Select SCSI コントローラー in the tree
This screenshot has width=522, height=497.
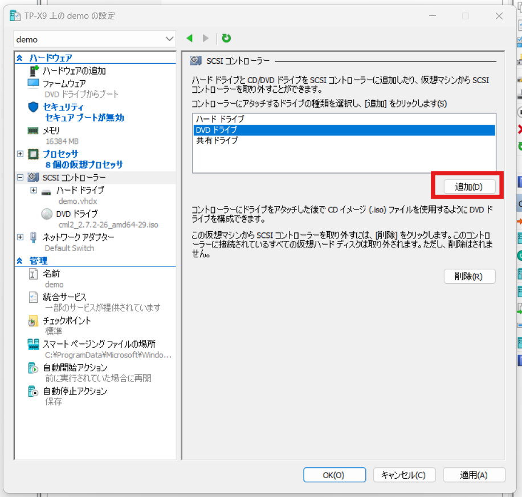(x=74, y=178)
